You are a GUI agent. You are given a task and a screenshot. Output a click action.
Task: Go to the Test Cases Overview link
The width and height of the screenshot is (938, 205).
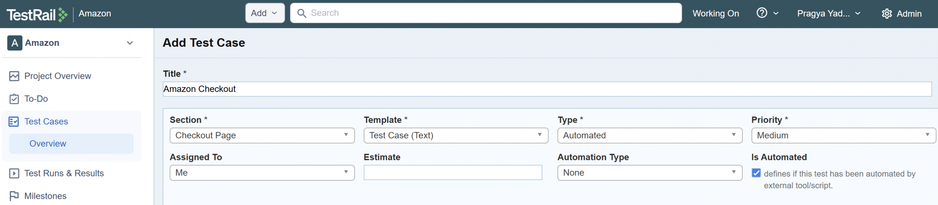pos(48,144)
